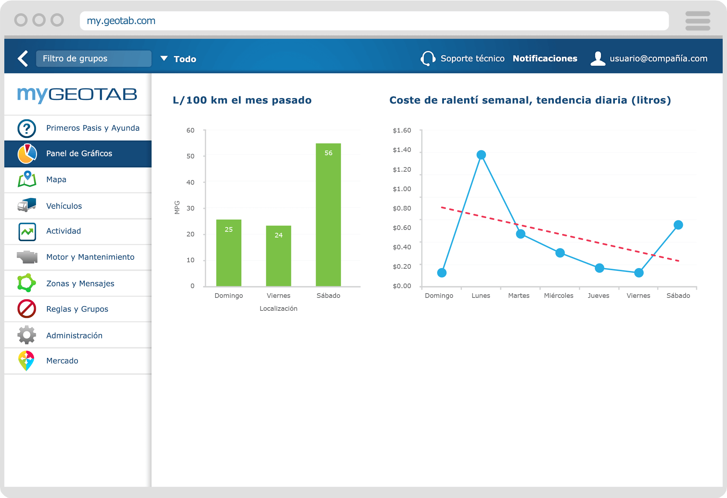Click the Soporte técnico headset icon
Viewport: 727px width, 498px height.
tap(428, 58)
